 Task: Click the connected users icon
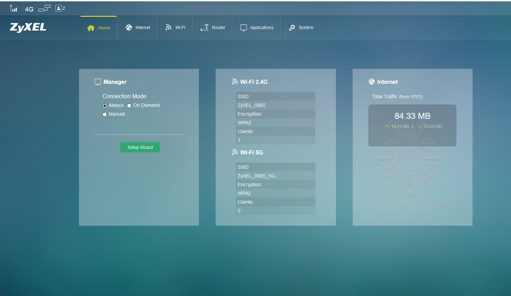coord(59,8)
